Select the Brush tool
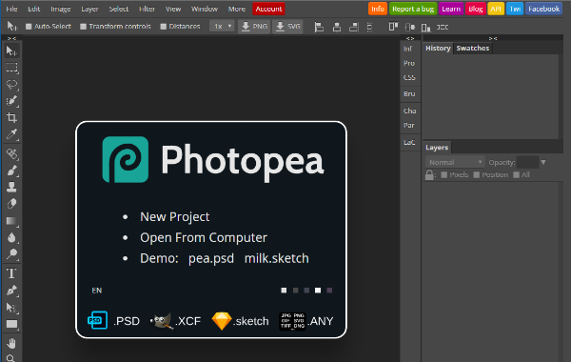This screenshot has width=571, height=362. point(11,171)
